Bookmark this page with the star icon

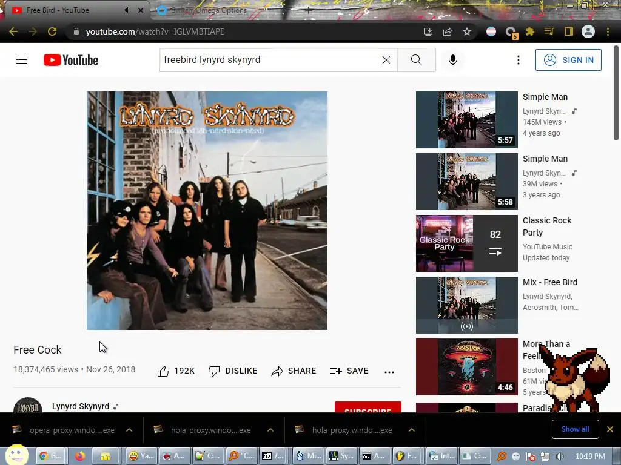tap(467, 31)
